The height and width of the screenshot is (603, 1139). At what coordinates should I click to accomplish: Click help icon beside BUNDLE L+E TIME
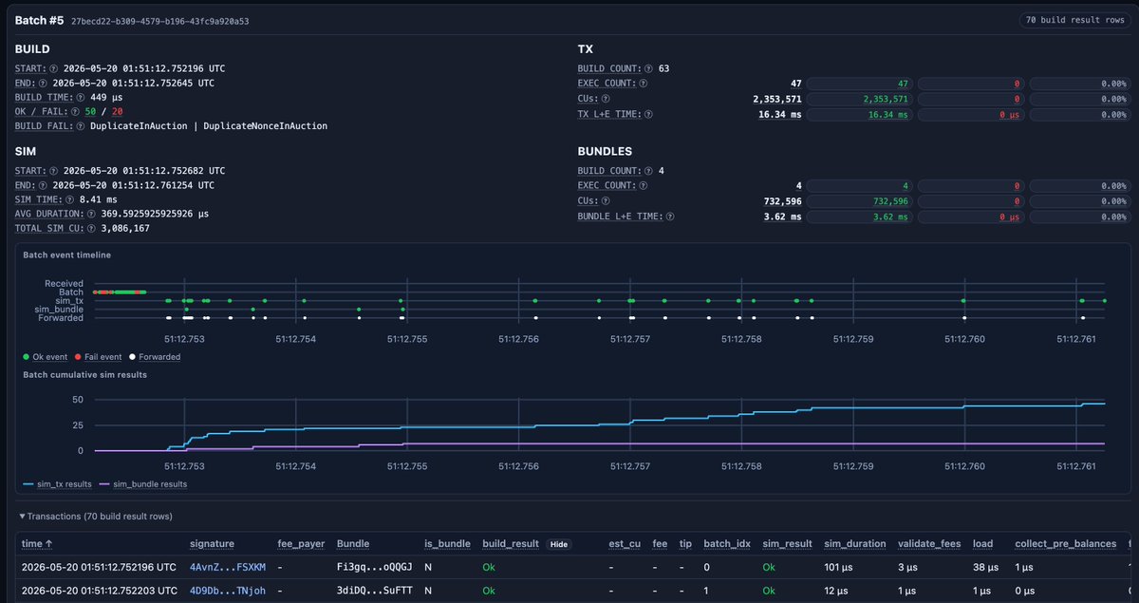click(x=671, y=217)
